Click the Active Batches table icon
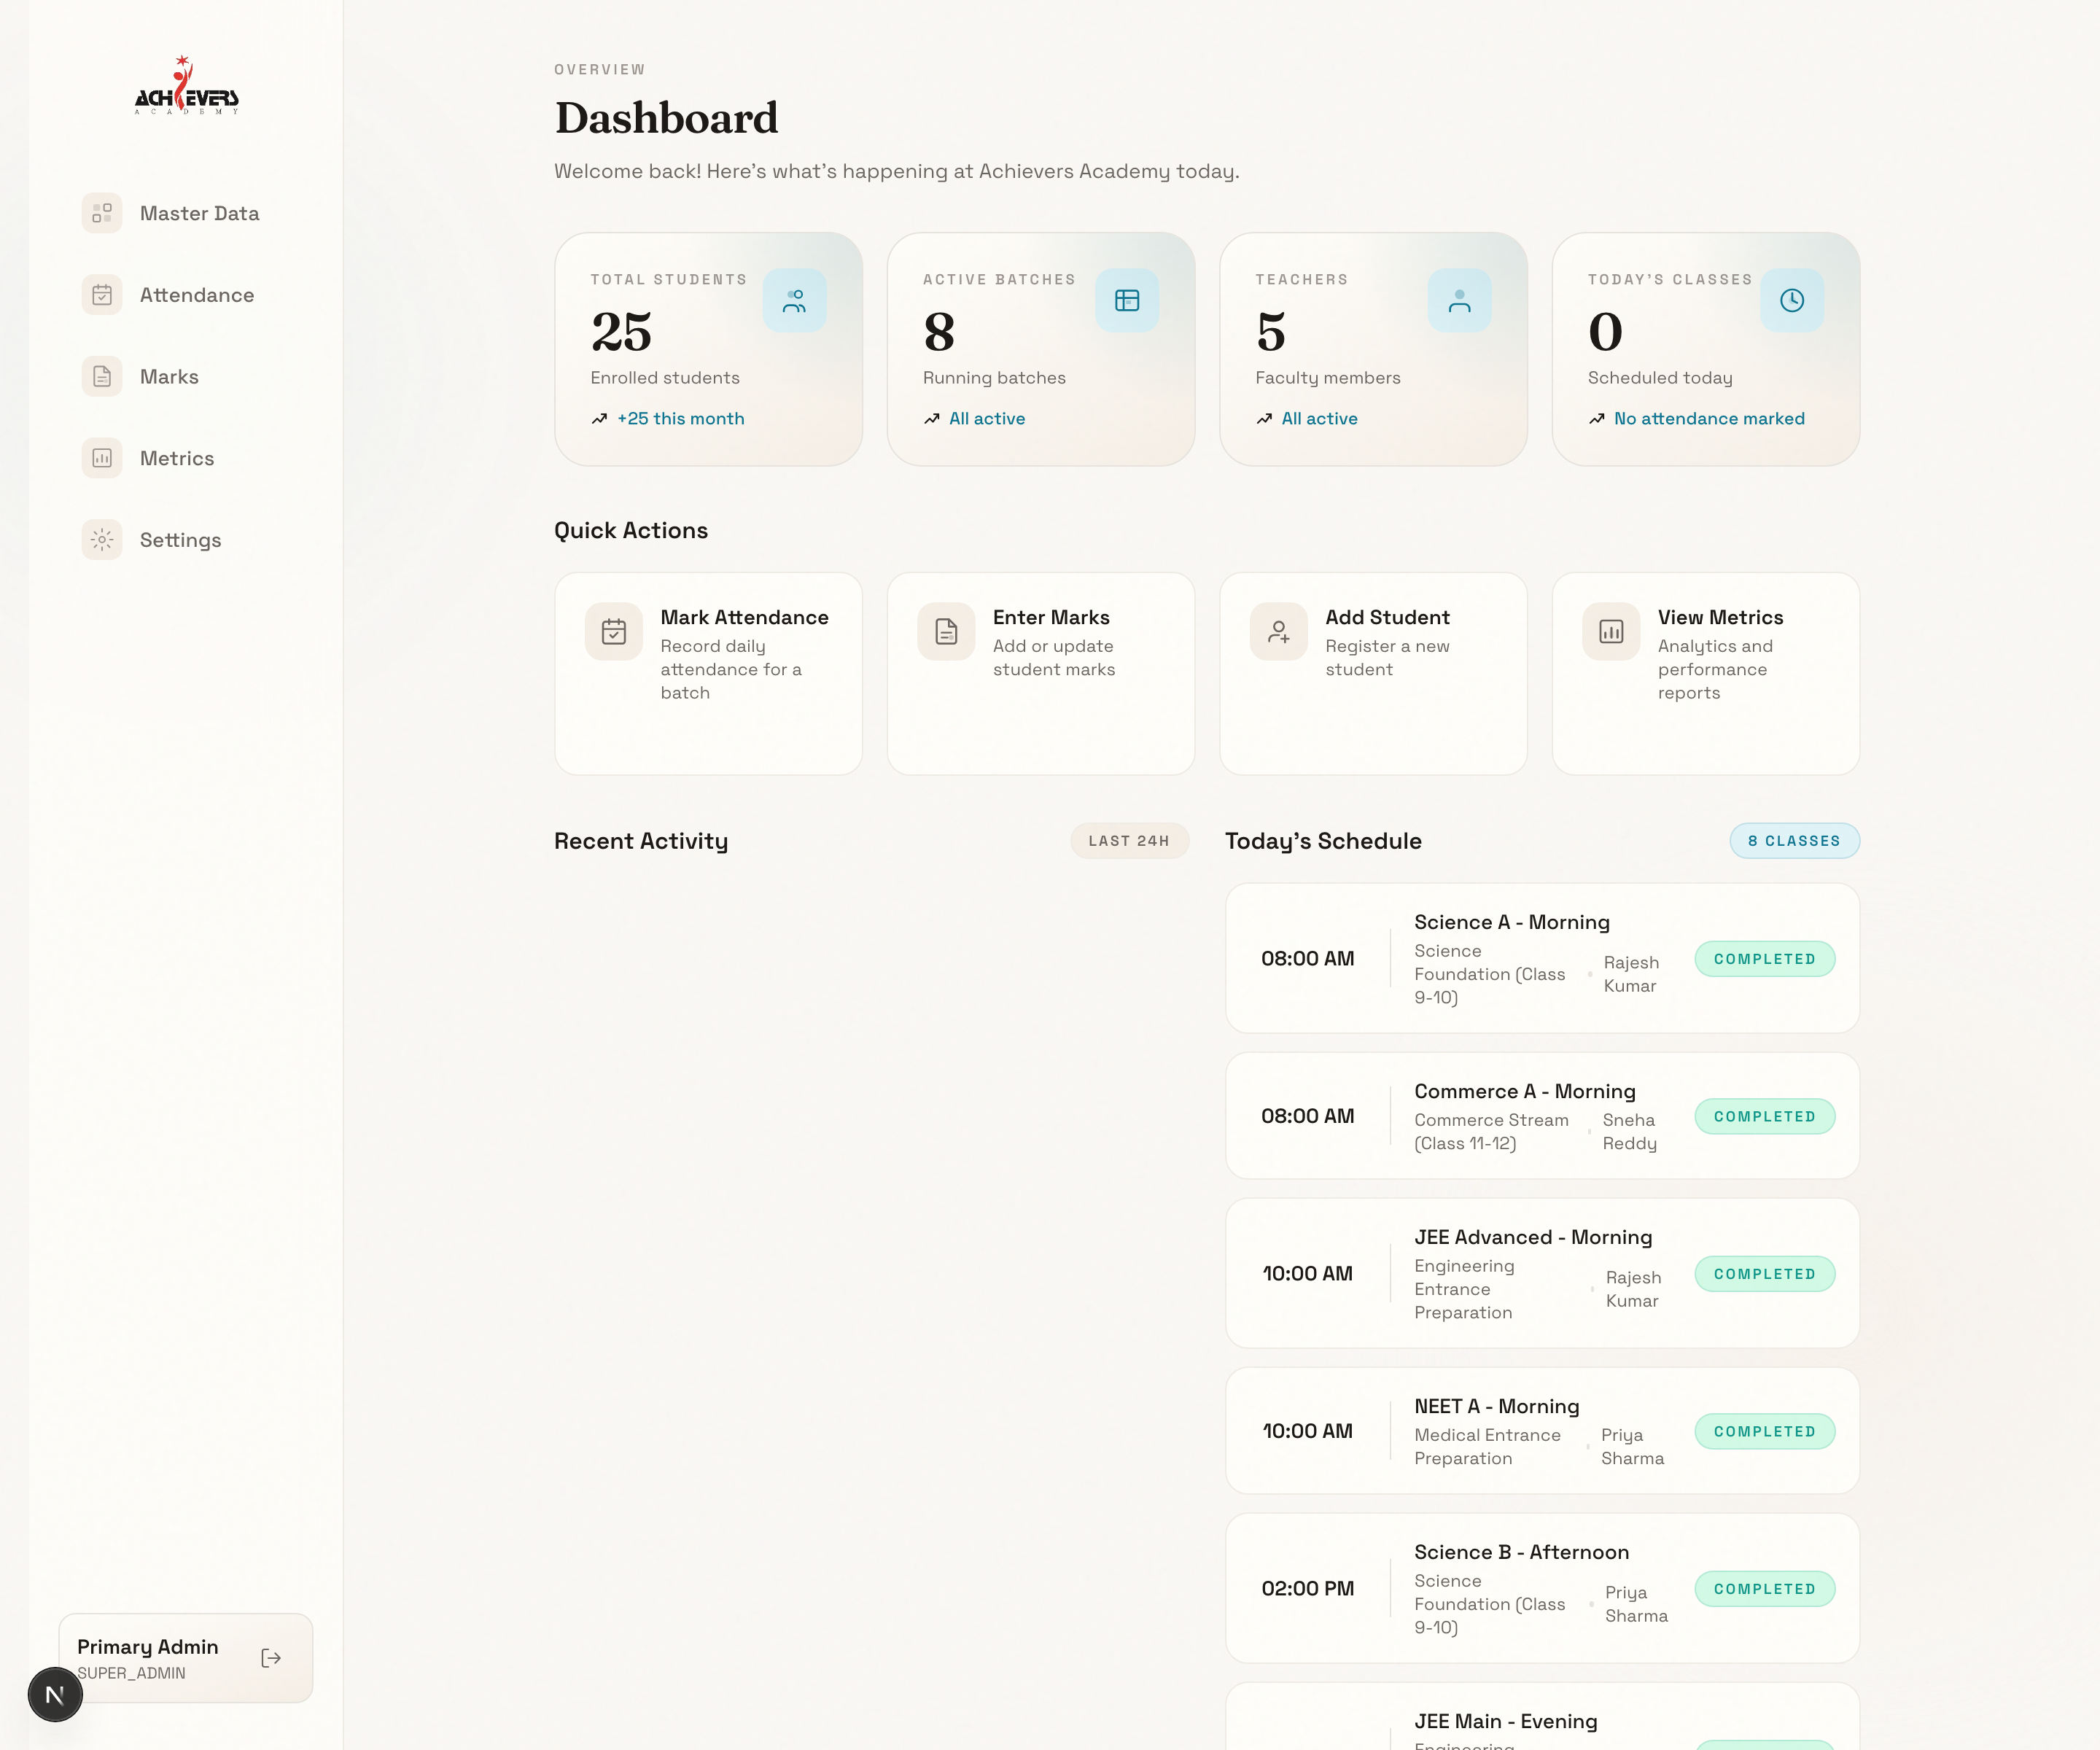 tap(1127, 300)
